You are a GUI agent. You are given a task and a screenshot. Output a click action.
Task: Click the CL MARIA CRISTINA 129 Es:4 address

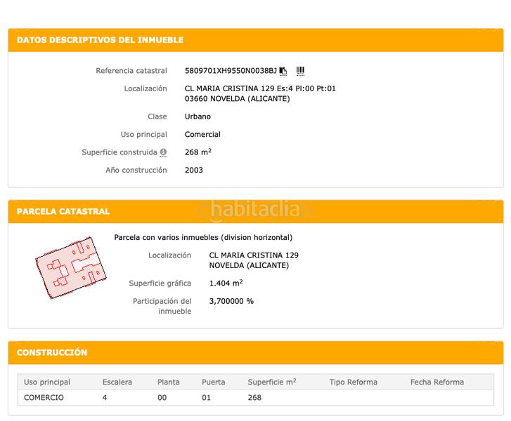tap(260, 89)
